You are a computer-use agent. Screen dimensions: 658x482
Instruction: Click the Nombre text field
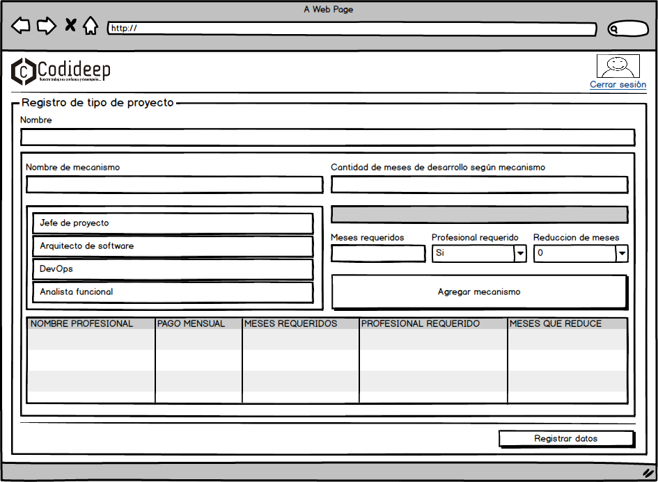(327, 137)
